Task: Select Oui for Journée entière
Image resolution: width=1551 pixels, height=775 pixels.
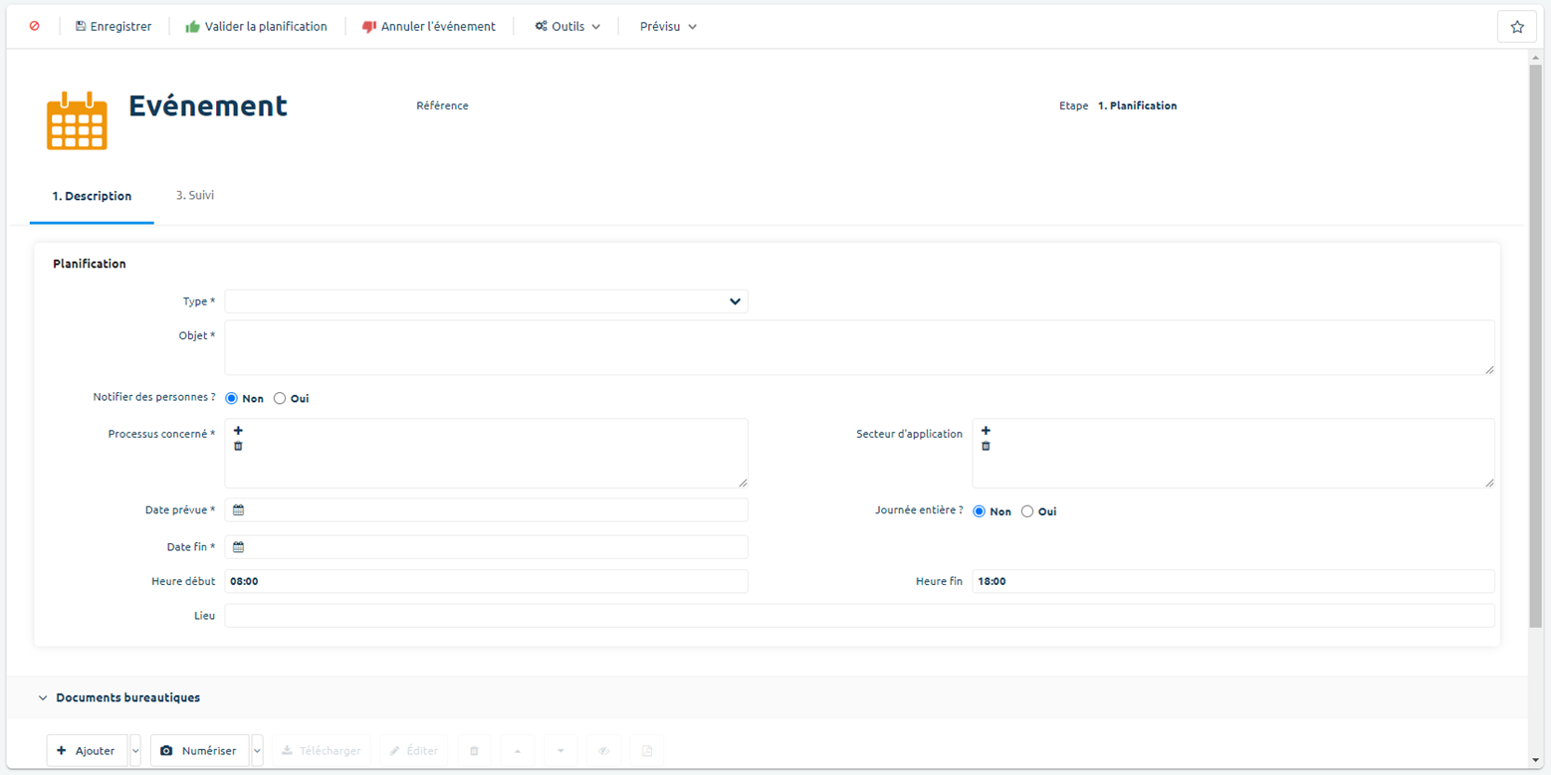Action: tap(1027, 512)
